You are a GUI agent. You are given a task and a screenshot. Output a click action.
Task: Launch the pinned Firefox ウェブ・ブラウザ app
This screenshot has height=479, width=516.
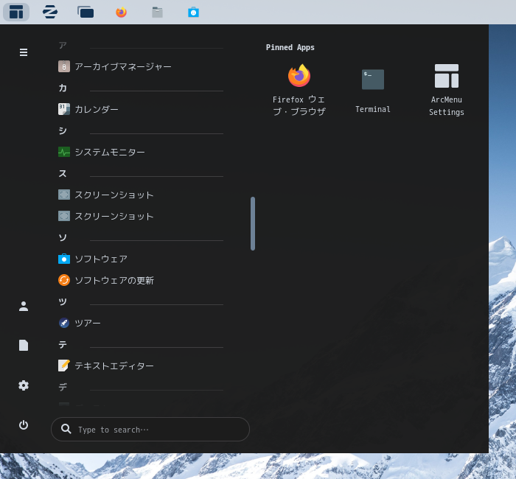pyautogui.click(x=299, y=90)
